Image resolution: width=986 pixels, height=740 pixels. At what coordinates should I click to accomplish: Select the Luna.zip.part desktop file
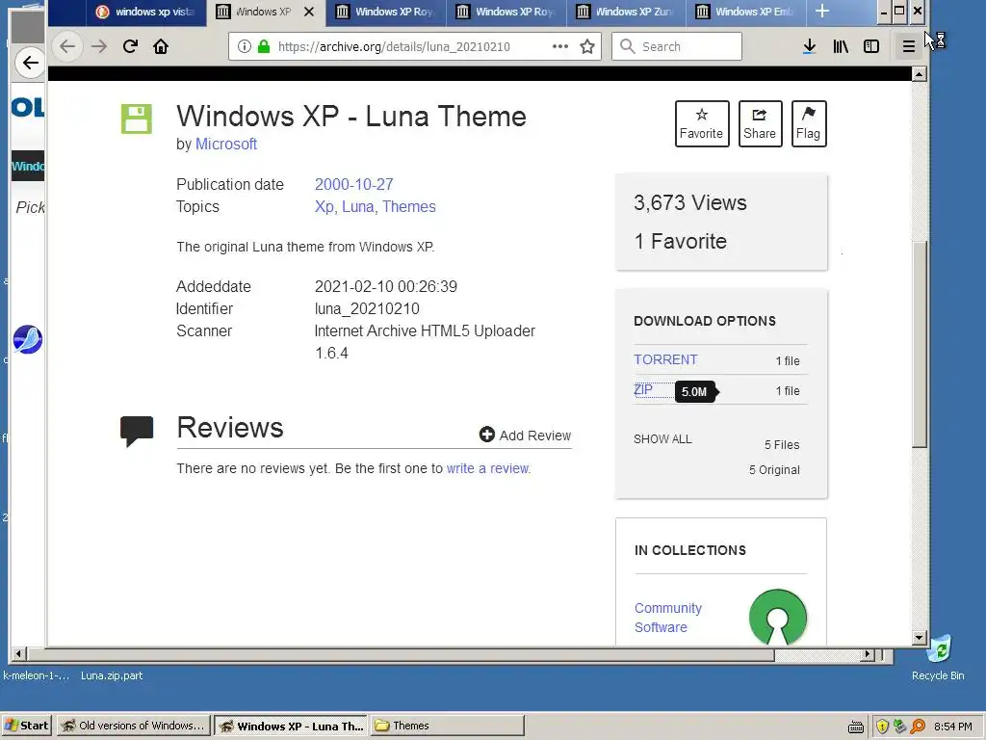112,675
